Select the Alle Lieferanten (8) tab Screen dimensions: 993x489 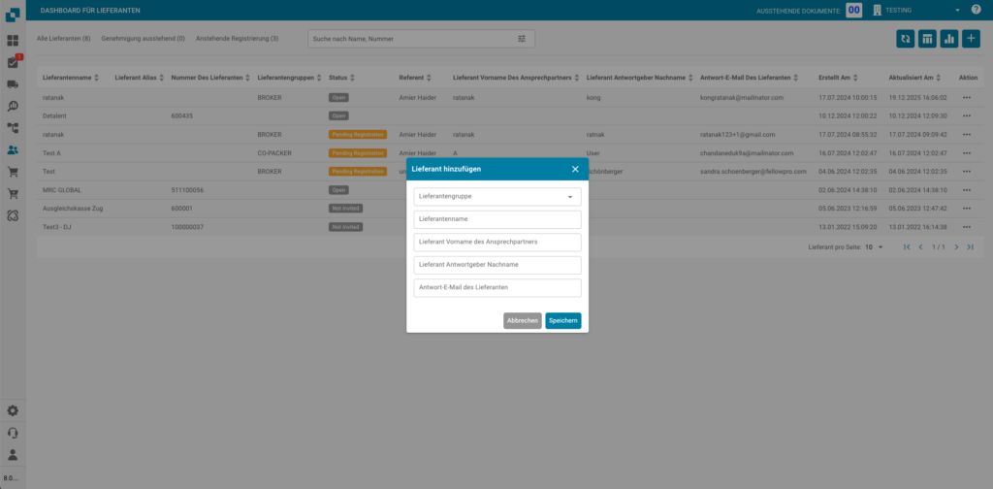pos(63,39)
